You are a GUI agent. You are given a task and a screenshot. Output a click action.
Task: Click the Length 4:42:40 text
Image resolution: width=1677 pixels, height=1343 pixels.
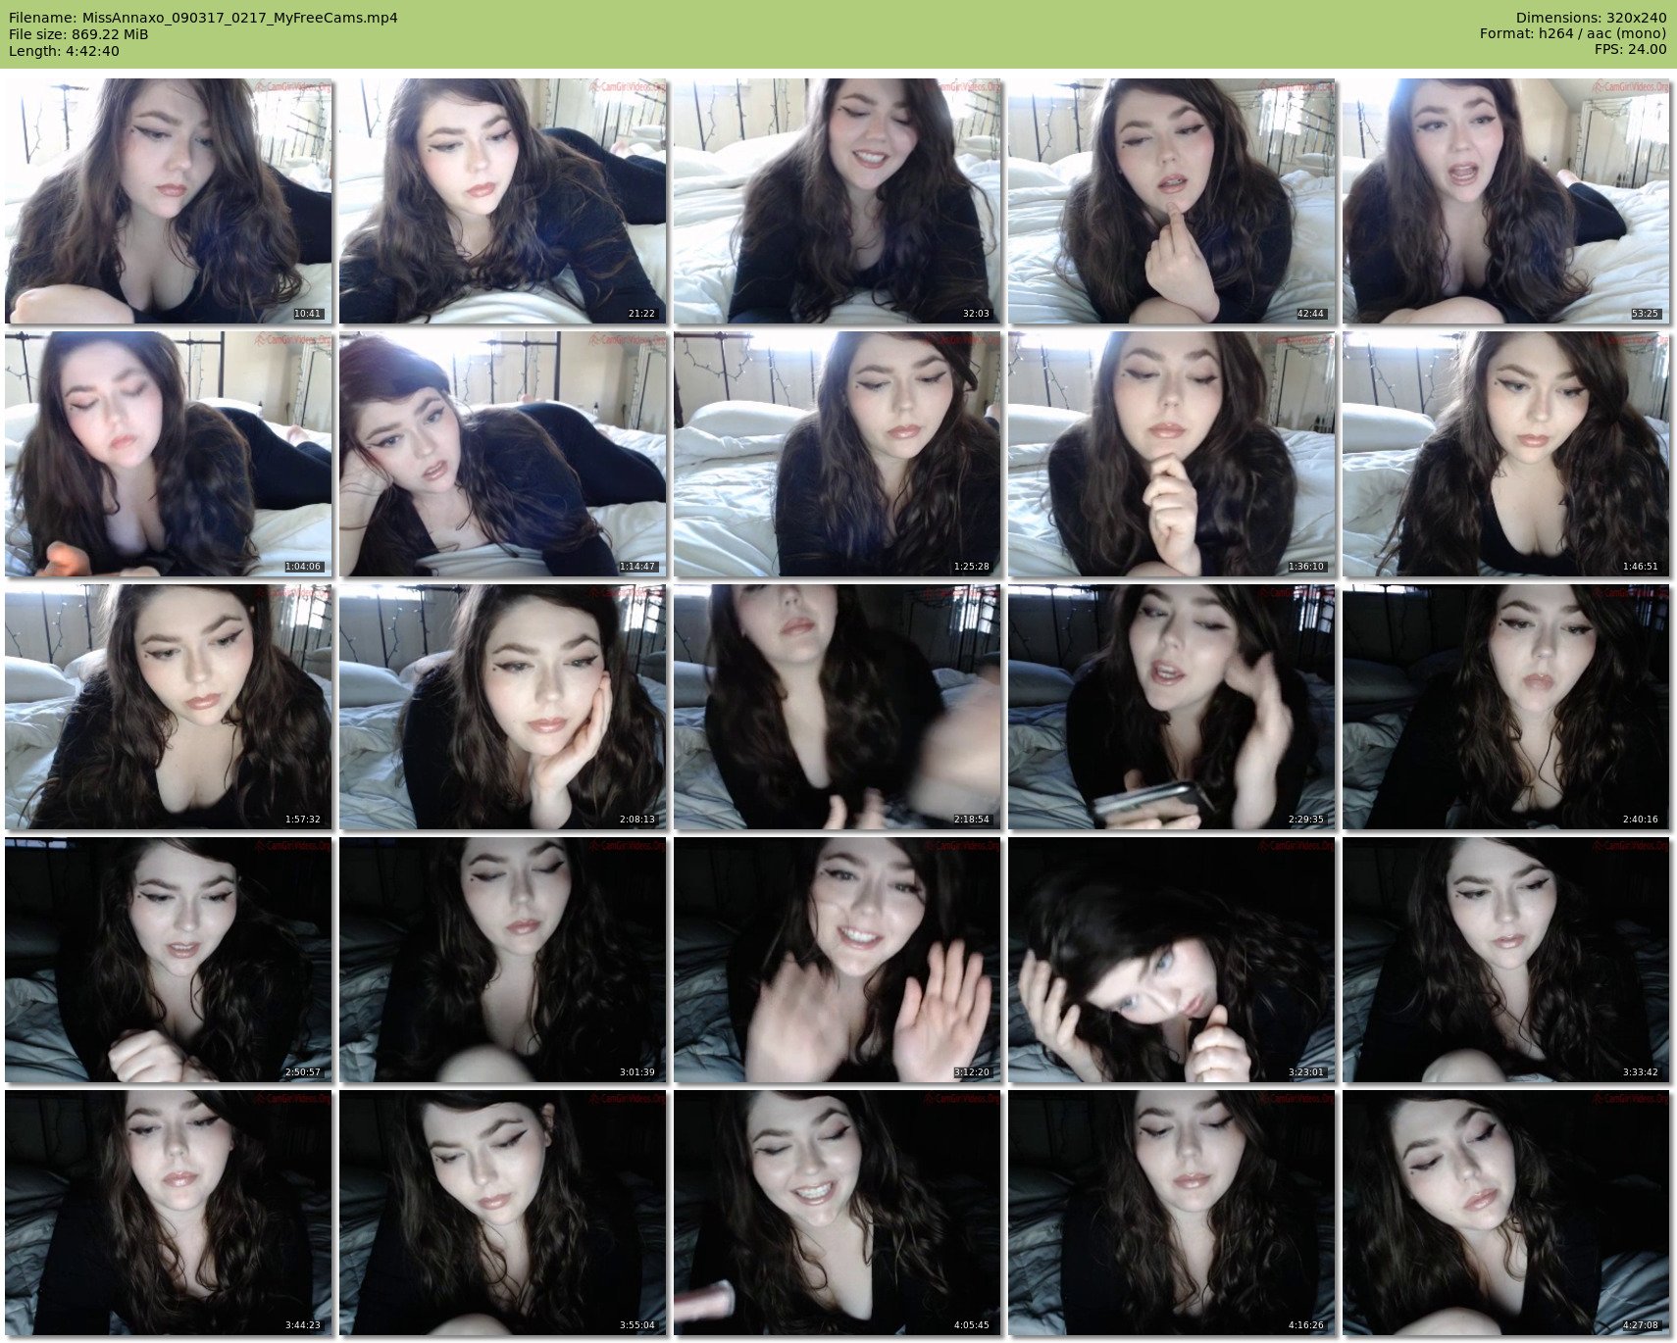(64, 51)
